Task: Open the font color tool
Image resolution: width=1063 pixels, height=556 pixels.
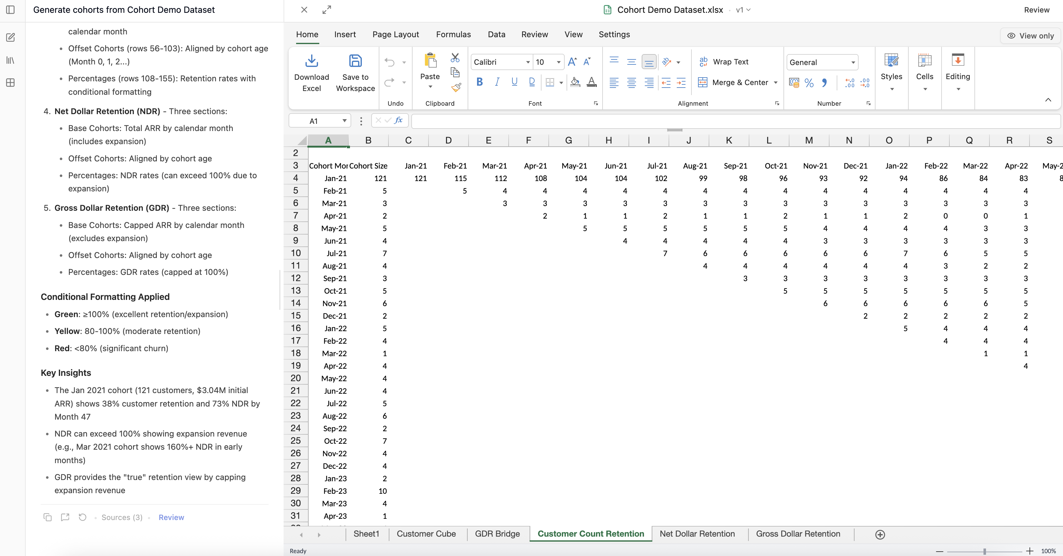Action: tap(592, 82)
